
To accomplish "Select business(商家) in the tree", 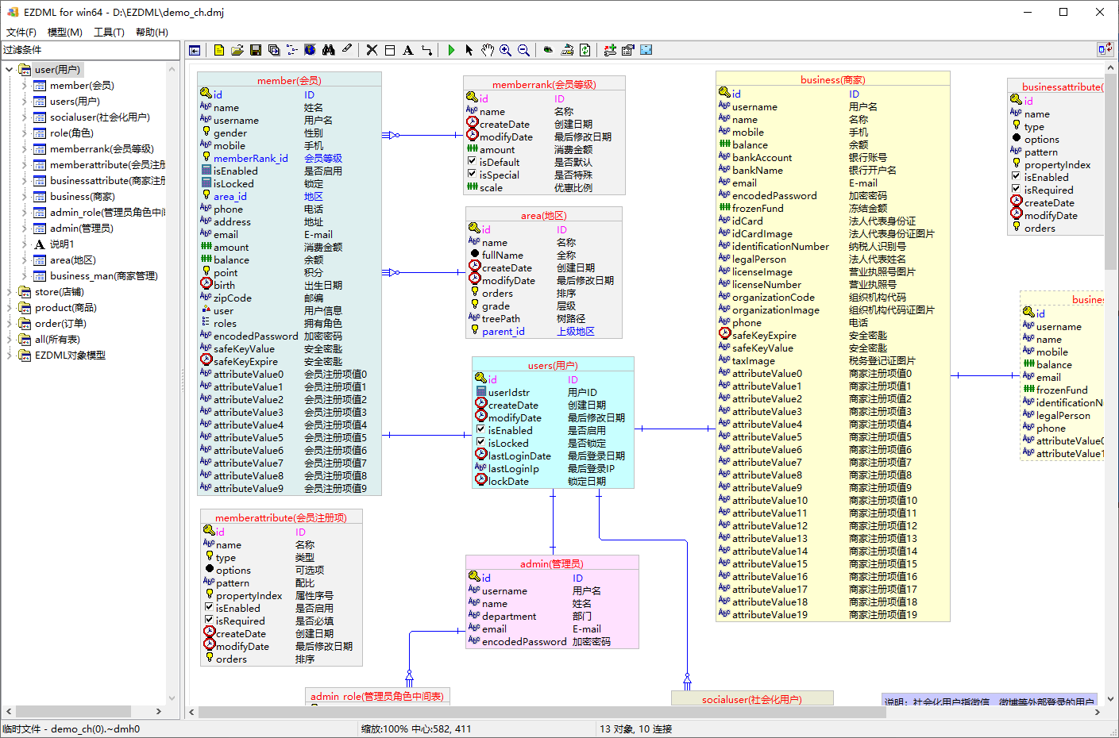I will pos(82,197).
